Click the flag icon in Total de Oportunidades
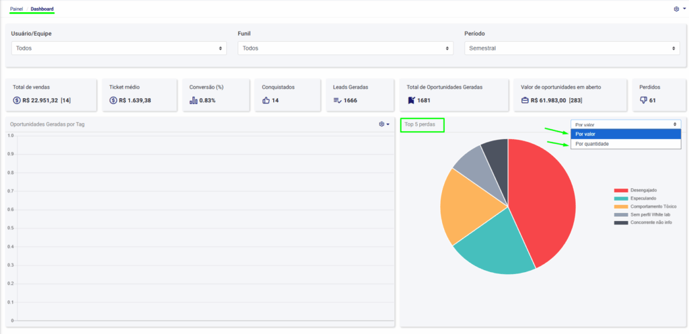 pos(411,100)
